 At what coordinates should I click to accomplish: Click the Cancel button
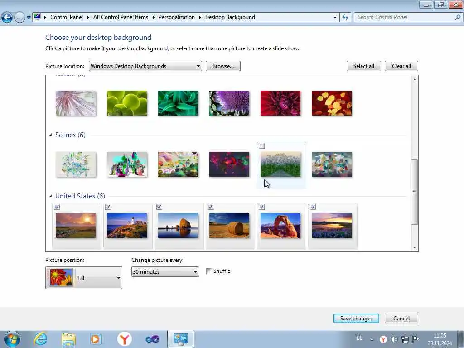401,319
